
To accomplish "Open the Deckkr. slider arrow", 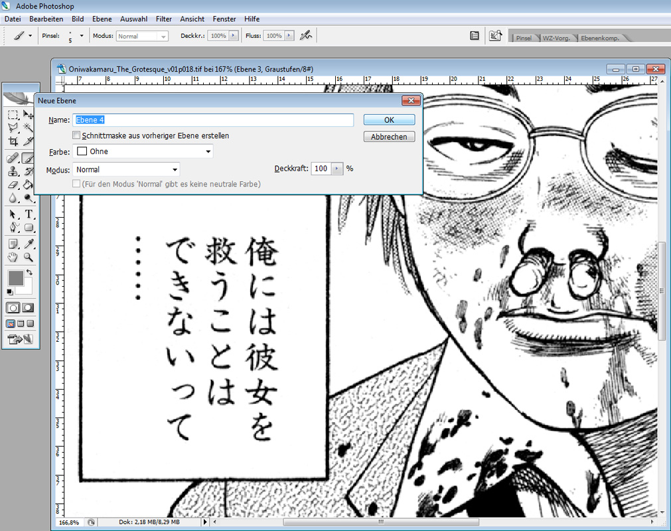I will 233,36.
